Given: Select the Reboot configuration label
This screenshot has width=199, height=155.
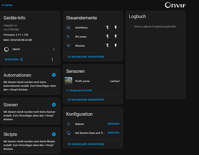Looking at the screenshot, I should click(x=79, y=124).
